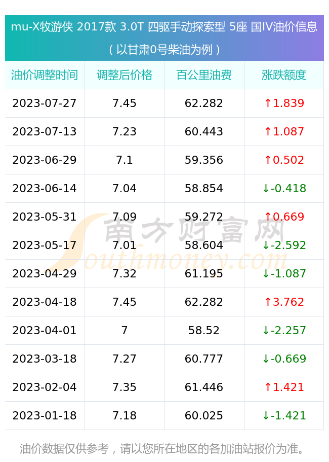
Task: Click the mu-X牧游侠 title banner
Action: (x=164, y=38)
